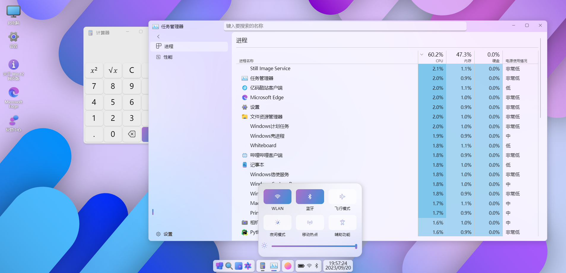Image resolution: width=566 pixels, height=273 pixels.
Task: Click the Task Manager title bar icon
Action: coord(156,26)
